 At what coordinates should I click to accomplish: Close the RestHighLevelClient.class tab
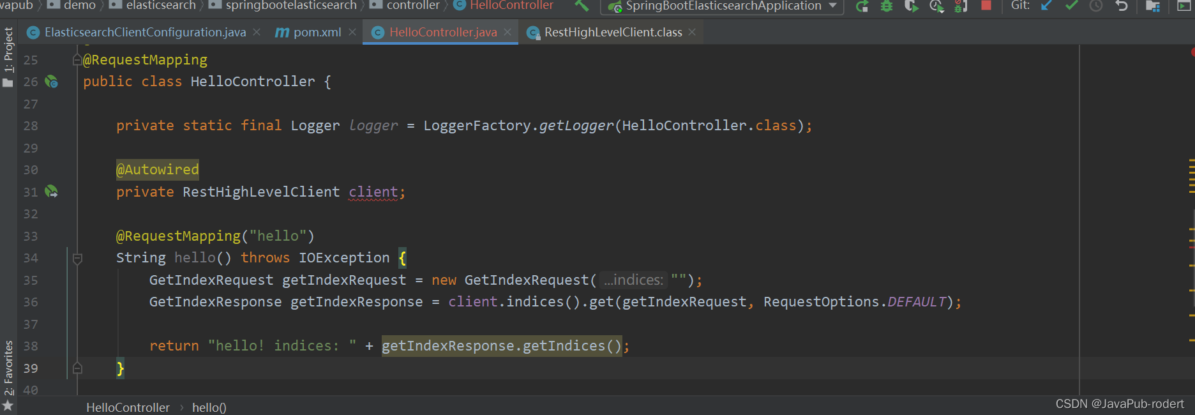(692, 32)
